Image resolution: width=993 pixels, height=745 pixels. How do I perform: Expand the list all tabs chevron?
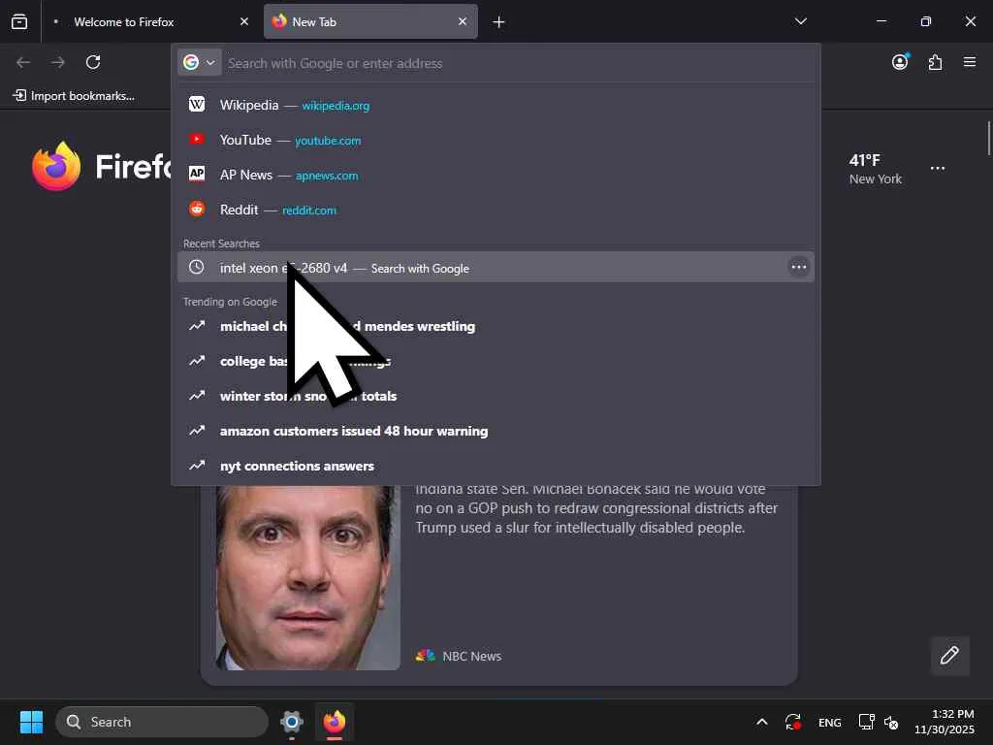(x=800, y=21)
